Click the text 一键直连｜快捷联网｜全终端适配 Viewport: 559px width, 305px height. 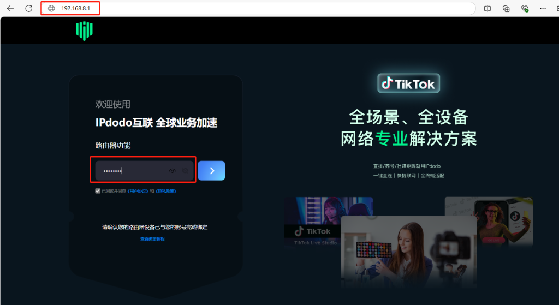[408, 176]
